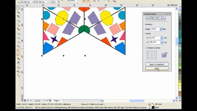Switch Transformation docker to Position
This screenshot has width=197, height=111.
point(147,18)
